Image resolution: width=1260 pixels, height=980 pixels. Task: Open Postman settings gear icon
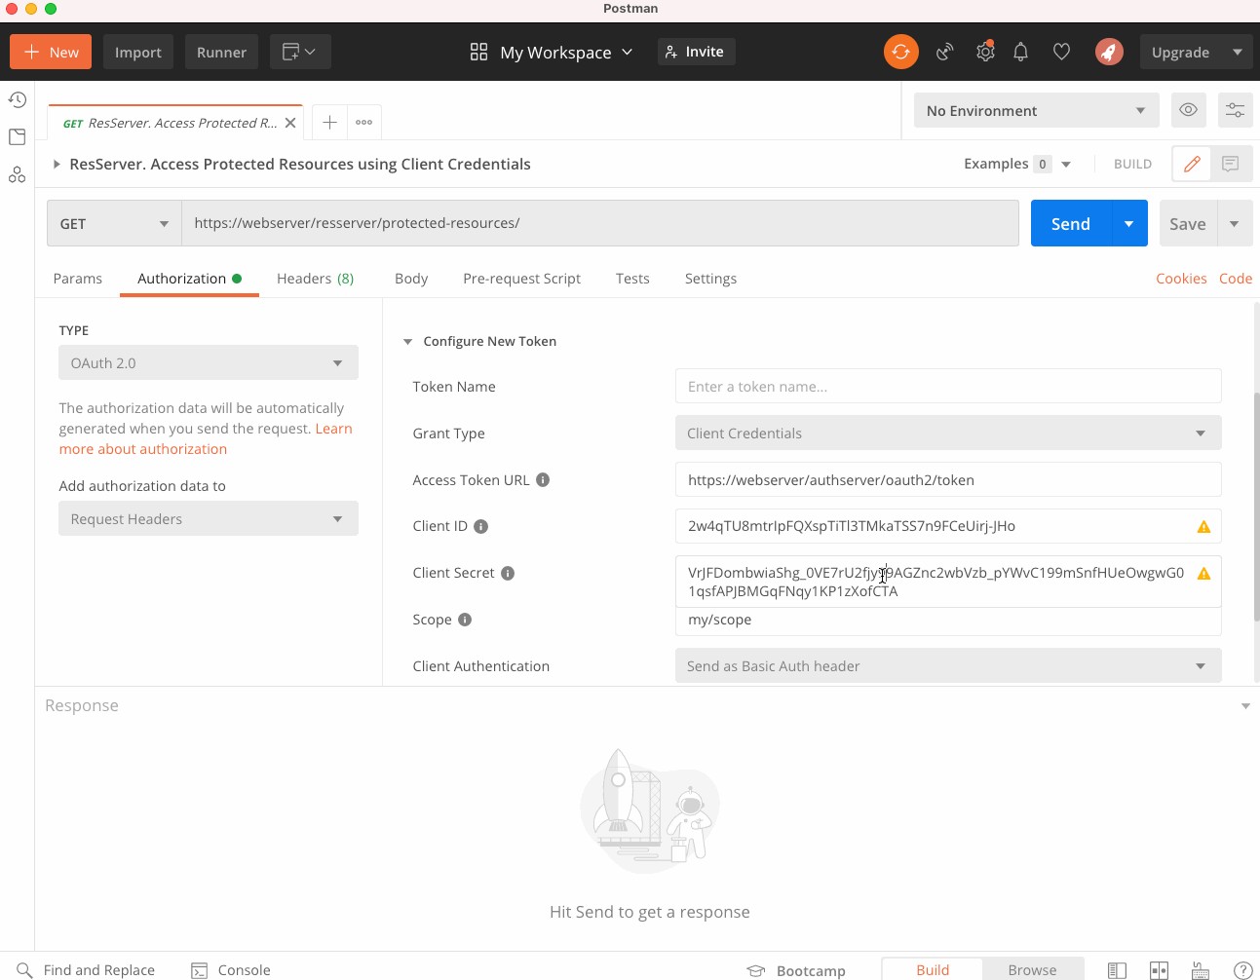point(985,52)
